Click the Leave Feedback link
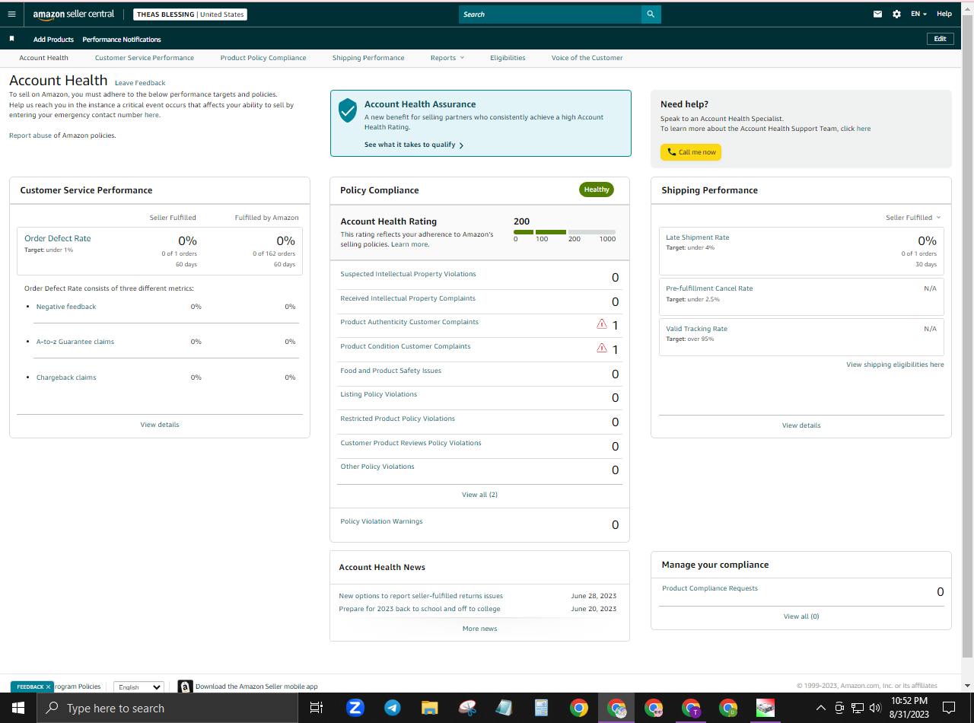Viewport: 974px width, 723px height. pos(140,83)
